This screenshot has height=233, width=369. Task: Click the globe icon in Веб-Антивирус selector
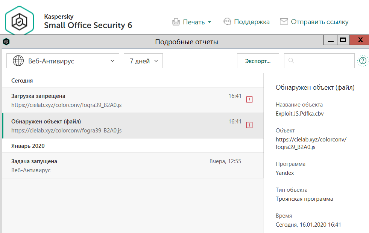pyautogui.click(x=18, y=61)
